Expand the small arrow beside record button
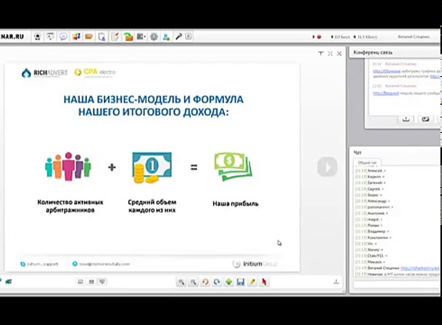This screenshot has width=442, height=325. click(313, 37)
